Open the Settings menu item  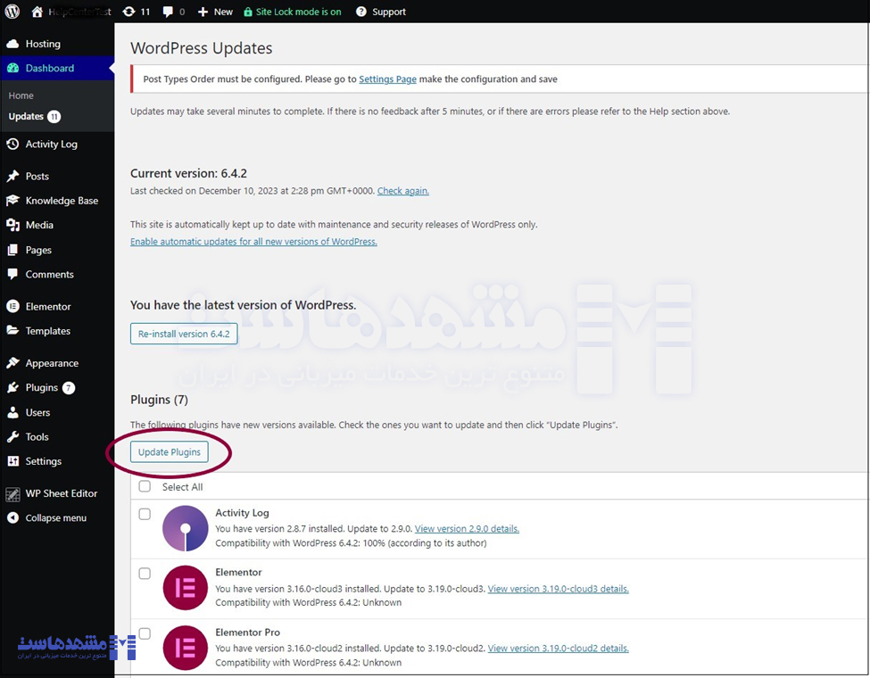[x=43, y=461]
